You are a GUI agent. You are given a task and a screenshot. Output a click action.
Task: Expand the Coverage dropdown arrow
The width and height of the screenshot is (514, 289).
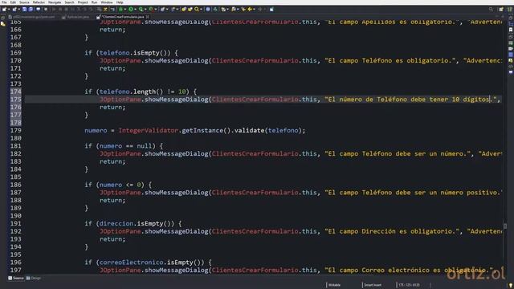point(145,9)
